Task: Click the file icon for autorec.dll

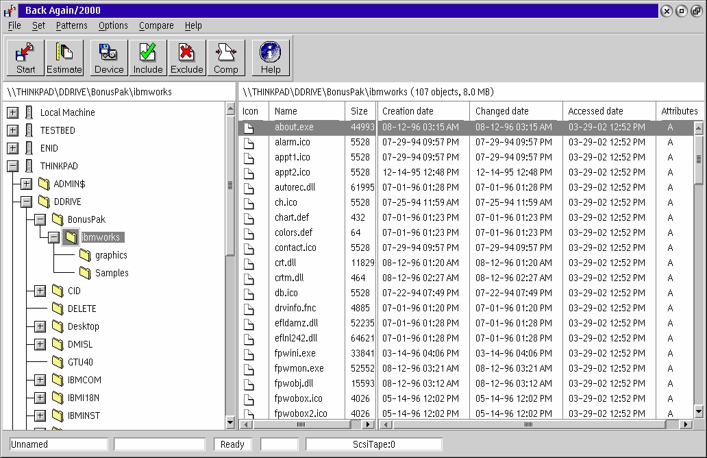Action: tap(249, 188)
